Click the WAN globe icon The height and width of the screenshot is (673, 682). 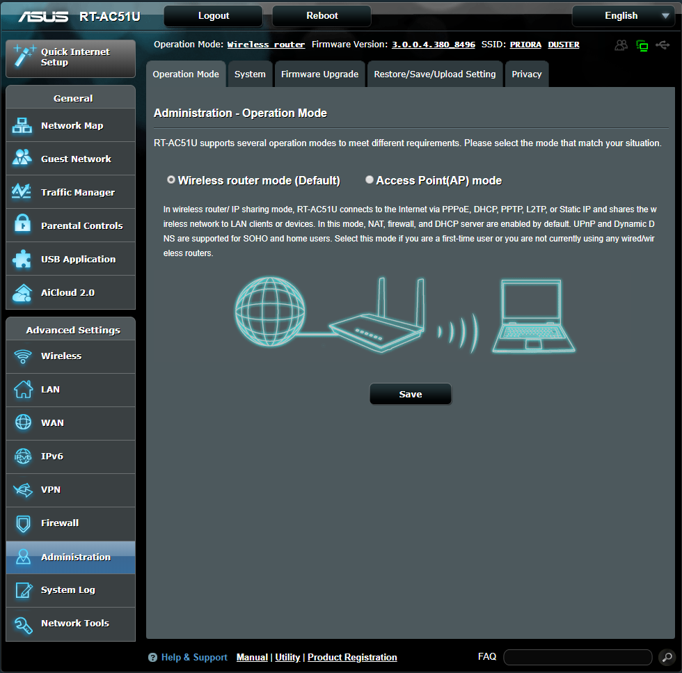click(x=23, y=422)
